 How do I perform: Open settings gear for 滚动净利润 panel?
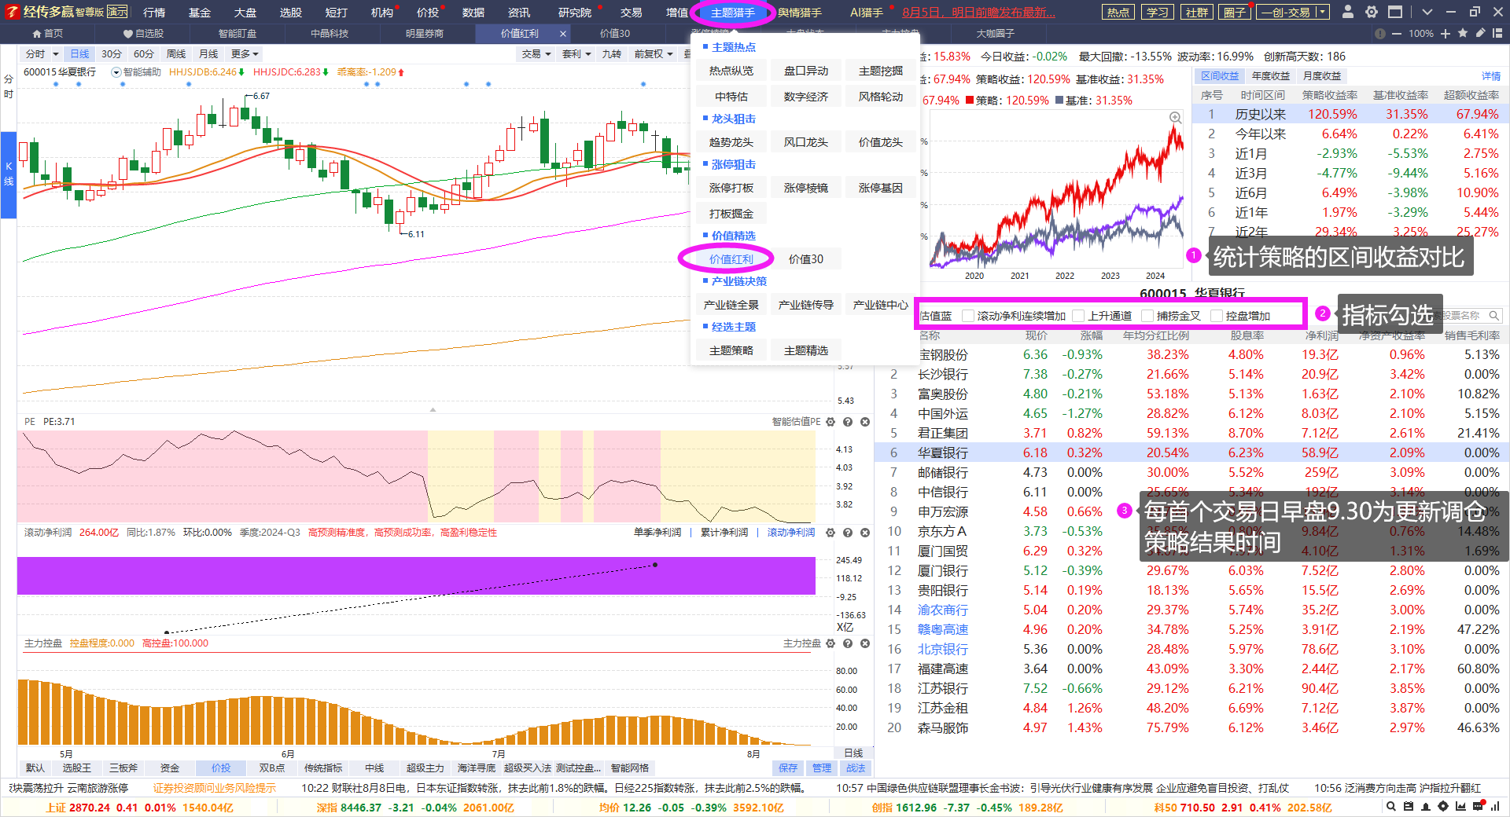pyautogui.click(x=830, y=533)
